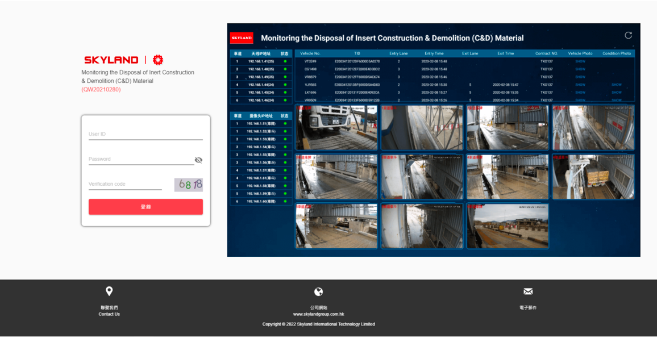Screen dimensions: 657x338
Task: Open the www.skylandgroup.com.hk link
Action: [x=318, y=314]
